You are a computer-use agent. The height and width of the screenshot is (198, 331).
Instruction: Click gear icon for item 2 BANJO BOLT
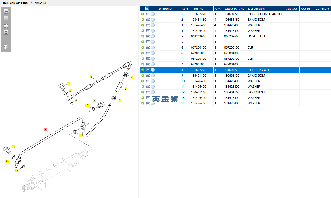click(143, 20)
